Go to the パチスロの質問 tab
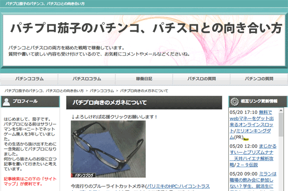Image resolution: width=288 pixels, height=191 pixels. [x=202, y=79]
